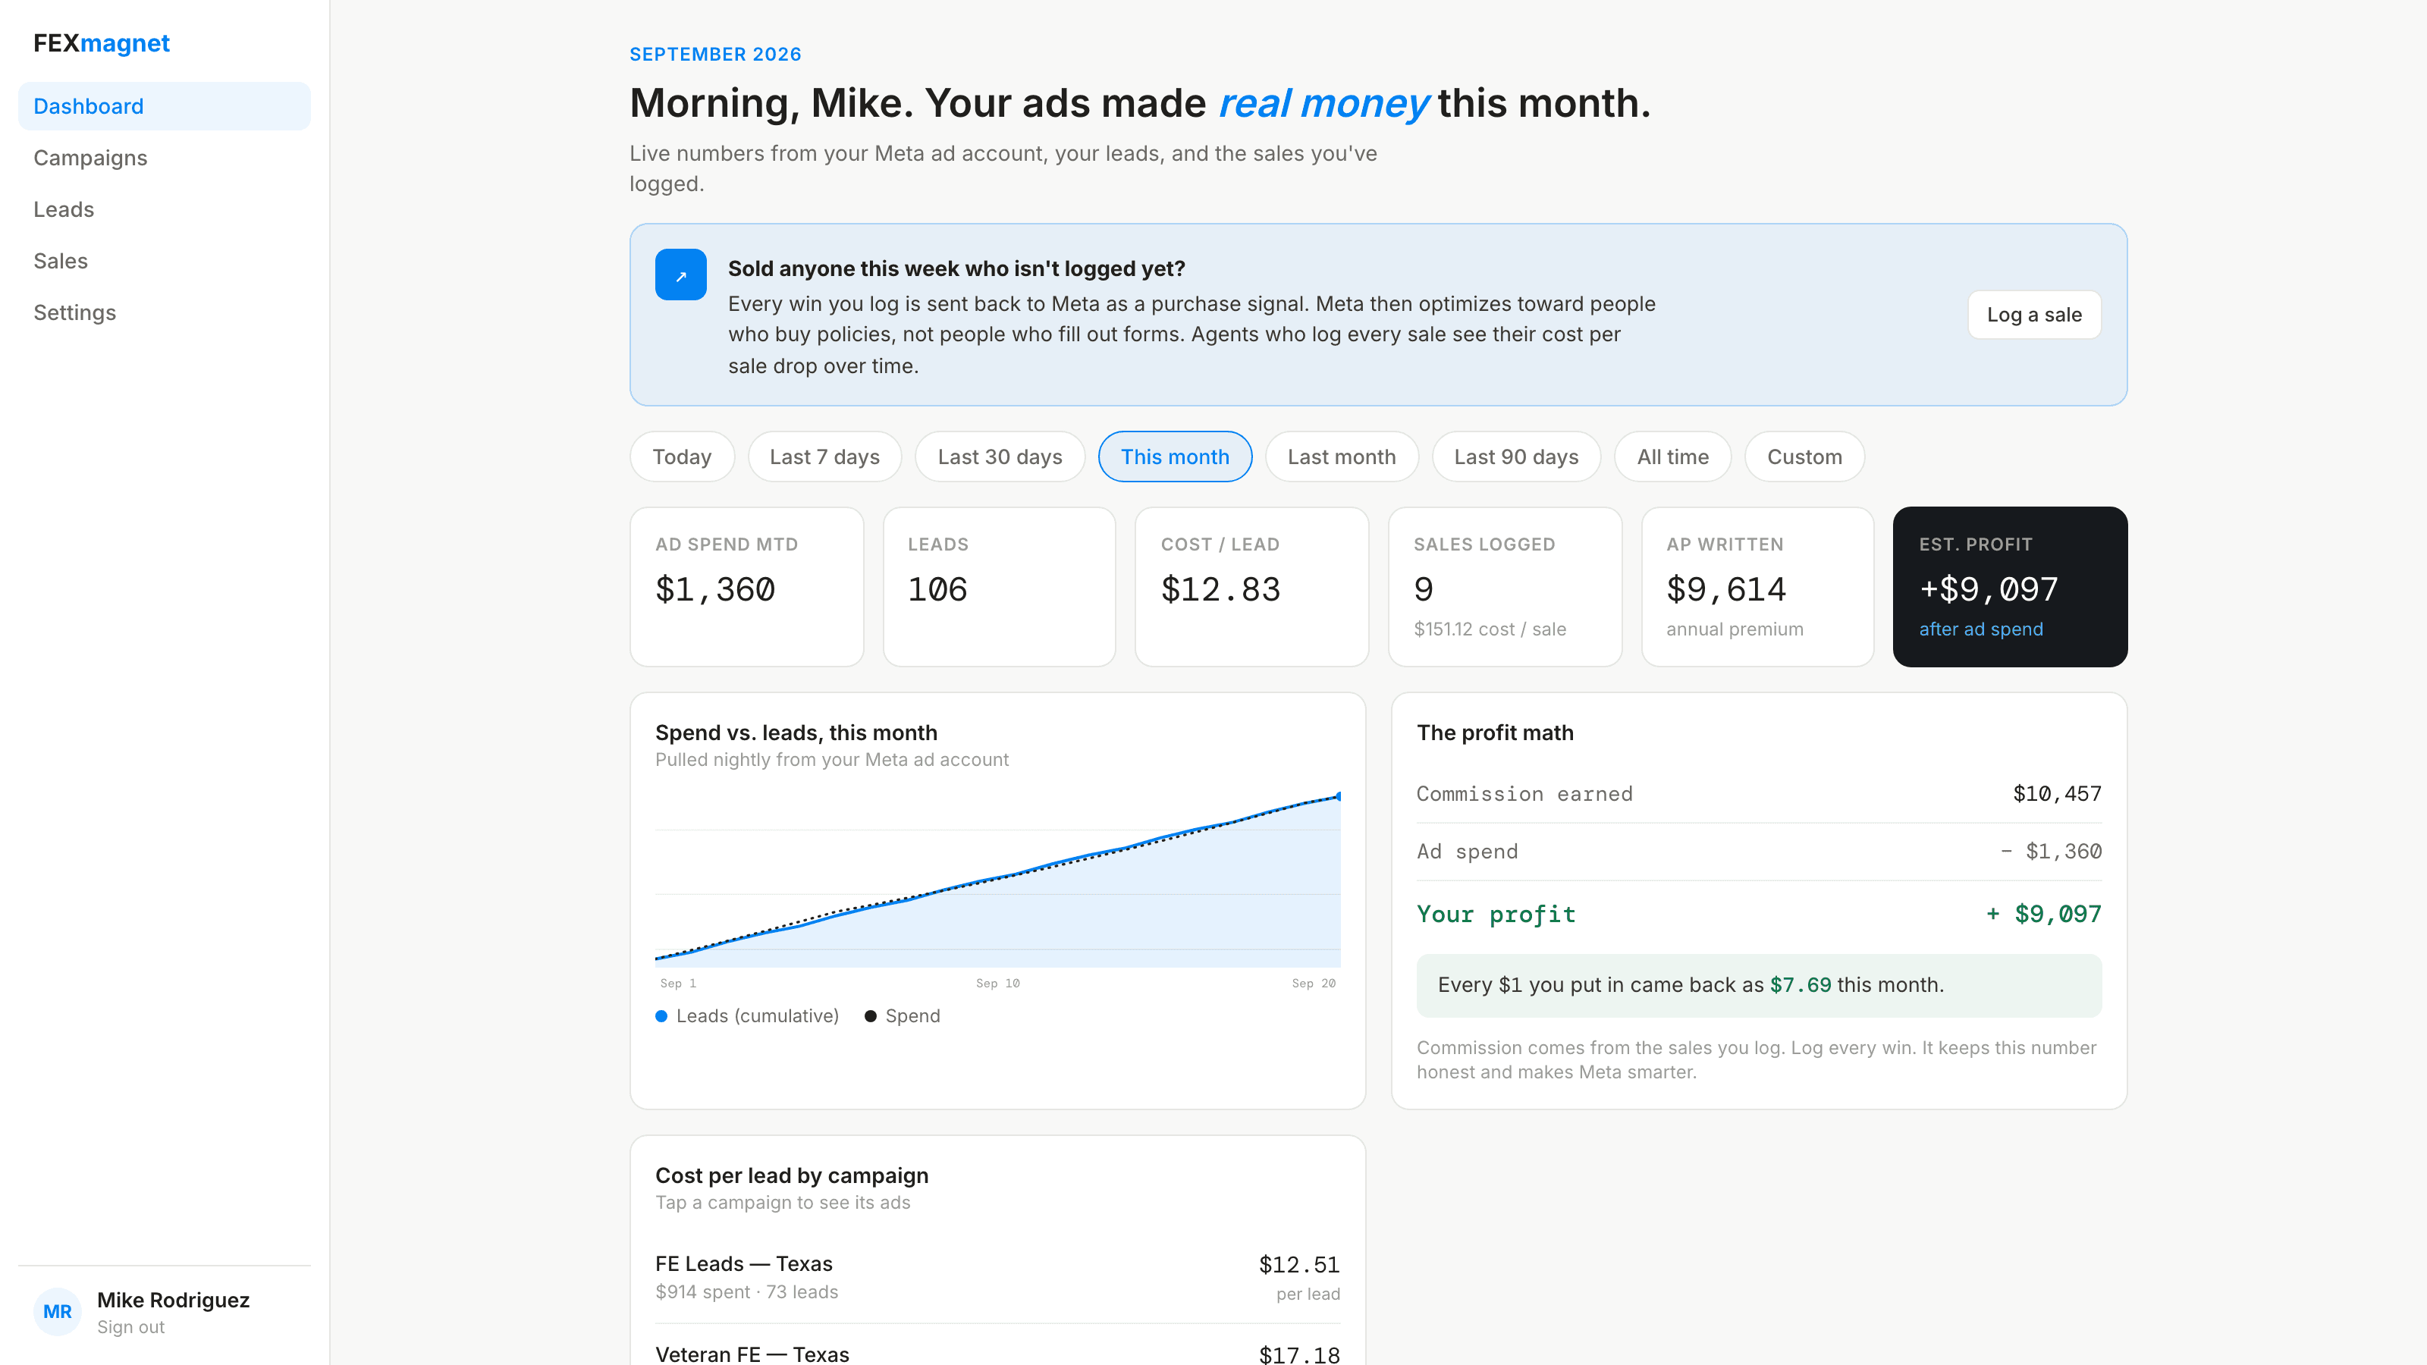The width and height of the screenshot is (2427, 1365).
Task: Click the chart endpoint marker on the line
Action: coord(1339,796)
